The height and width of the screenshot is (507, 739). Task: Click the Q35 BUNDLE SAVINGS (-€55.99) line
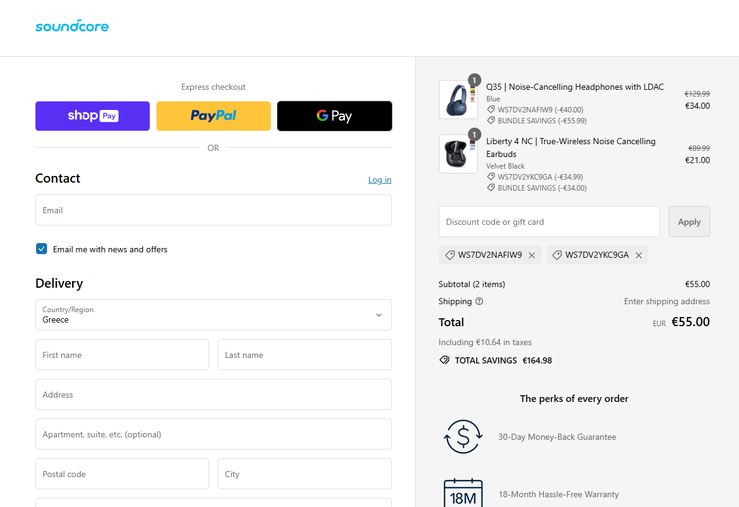542,120
